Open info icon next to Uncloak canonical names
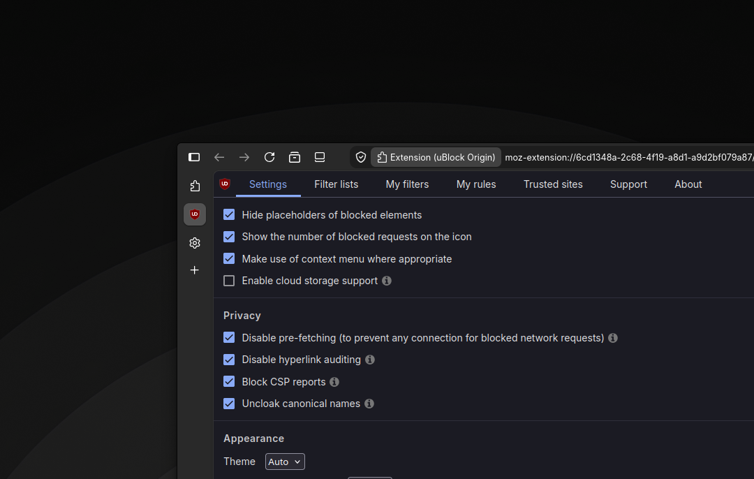The height and width of the screenshot is (479, 754). [369, 404]
